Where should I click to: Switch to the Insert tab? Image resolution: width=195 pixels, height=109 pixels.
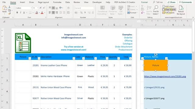[x=23, y=2]
